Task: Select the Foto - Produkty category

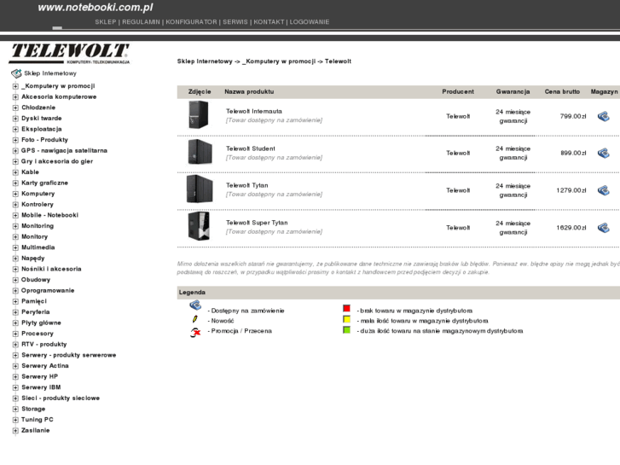Action: coord(44,140)
